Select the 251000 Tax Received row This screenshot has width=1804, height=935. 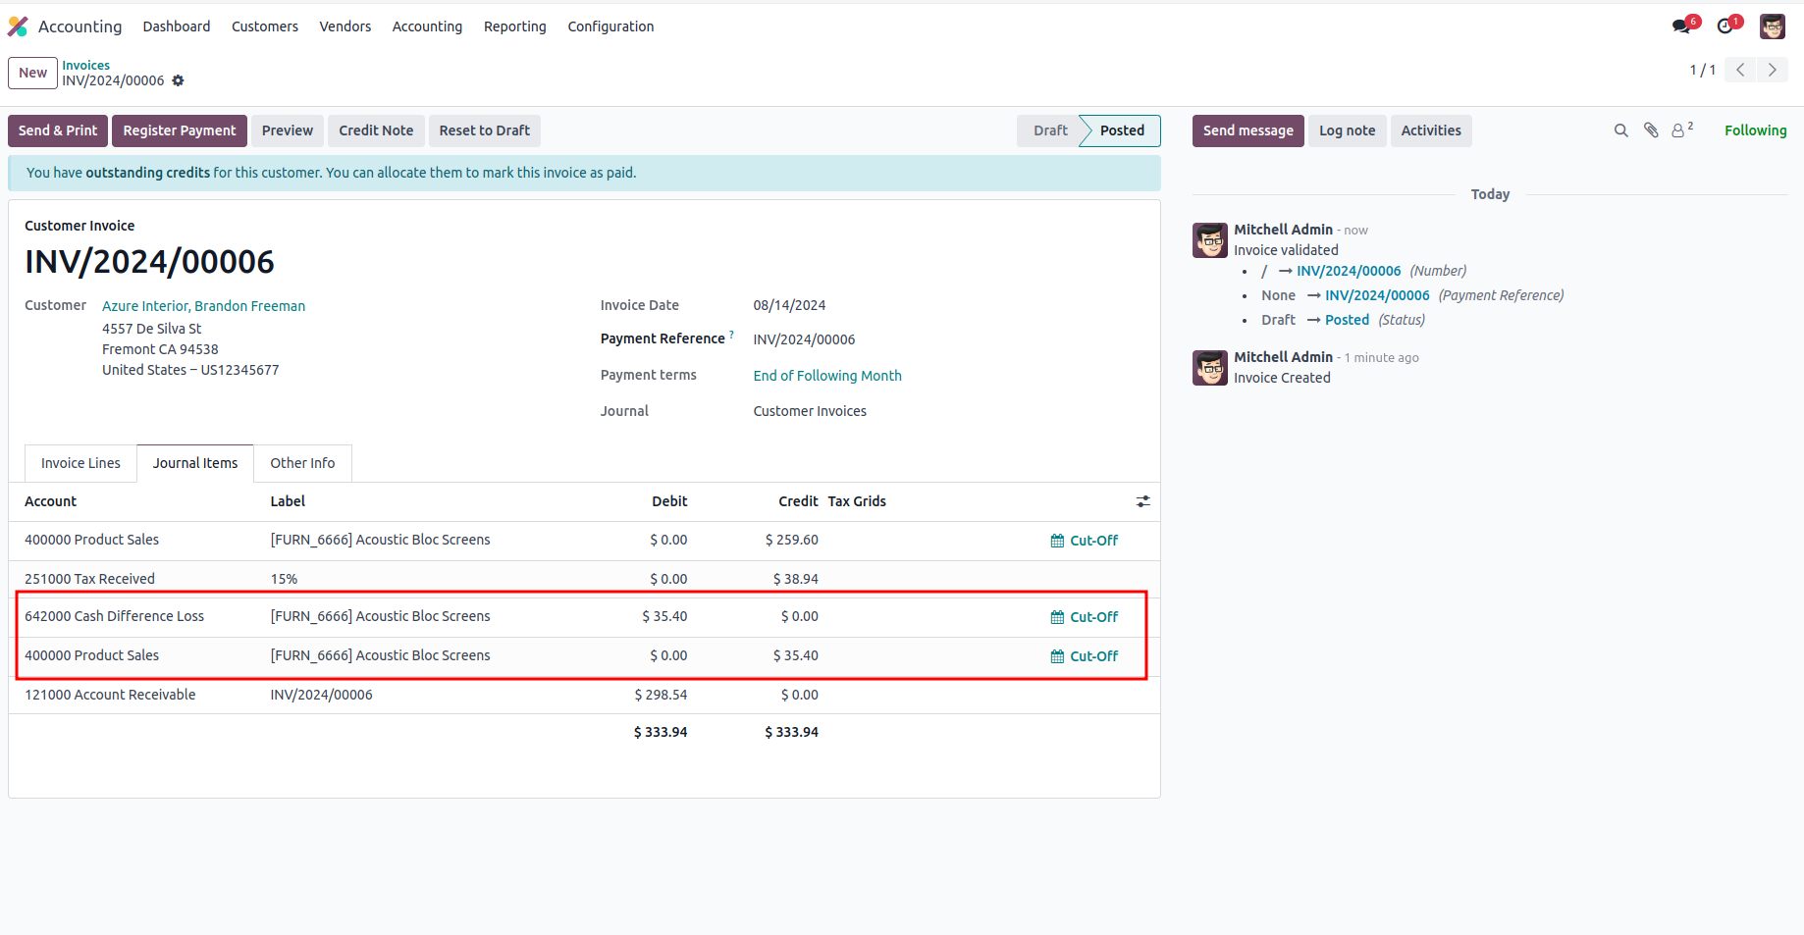click(x=584, y=579)
